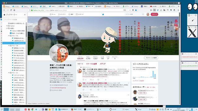
Task: Open the tab list dropdown in the window title bar
Action: 174,3
